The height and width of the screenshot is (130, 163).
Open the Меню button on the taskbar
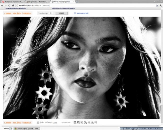click(x=6, y=128)
